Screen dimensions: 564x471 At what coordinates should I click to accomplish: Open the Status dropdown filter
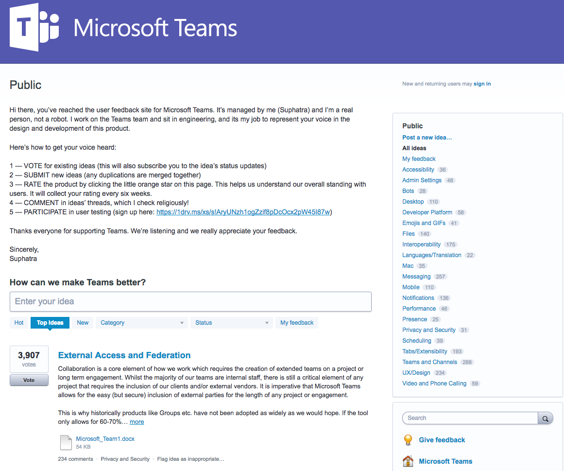[231, 323]
